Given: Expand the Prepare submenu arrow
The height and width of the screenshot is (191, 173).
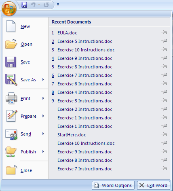Looking at the screenshot, I should tap(43, 116).
